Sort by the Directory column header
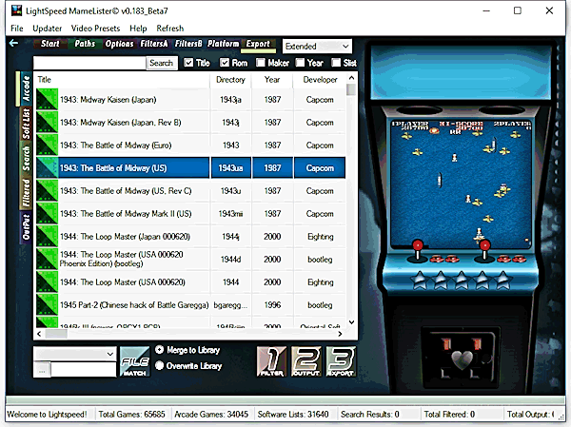Screen dimensions: 571x427 (230, 80)
